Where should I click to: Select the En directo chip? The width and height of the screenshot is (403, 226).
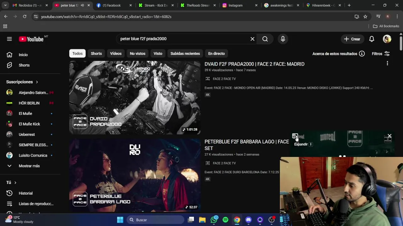[x=217, y=54]
